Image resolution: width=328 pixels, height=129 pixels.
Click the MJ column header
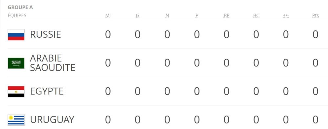pyautogui.click(x=108, y=16)
